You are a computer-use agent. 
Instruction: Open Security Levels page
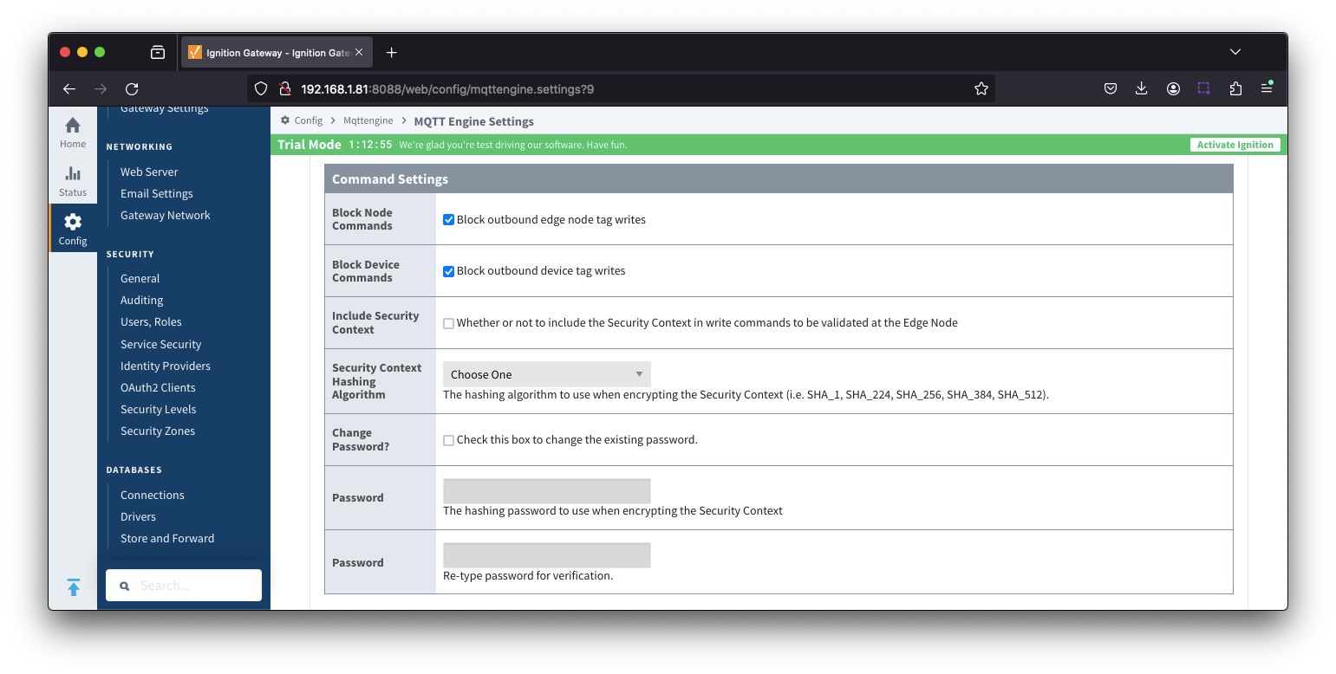[x=158, y=409]
